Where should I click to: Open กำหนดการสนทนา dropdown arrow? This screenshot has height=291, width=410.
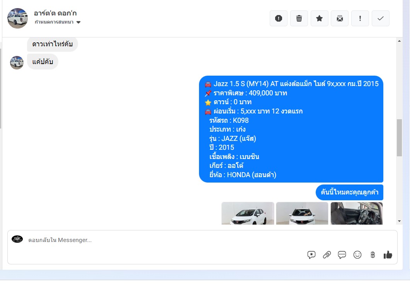[x=78, y=22]
